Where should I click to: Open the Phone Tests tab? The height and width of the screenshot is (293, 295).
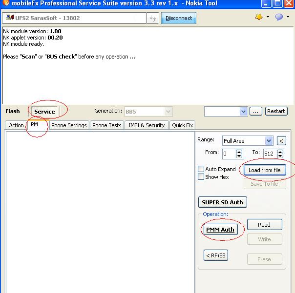(x=106, y=125)
